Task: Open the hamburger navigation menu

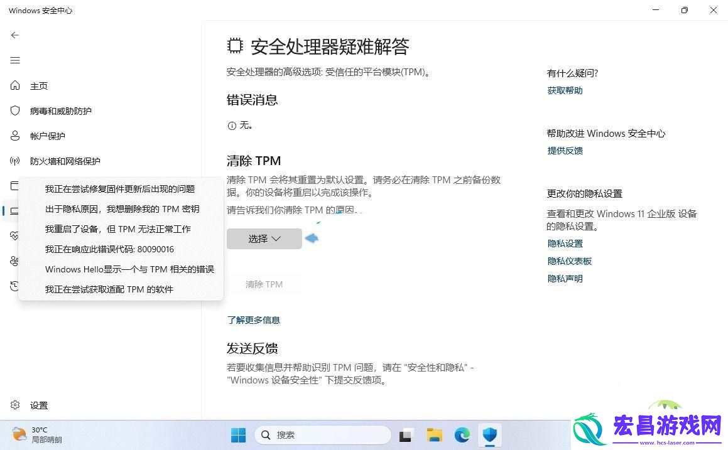Action: click(x=15, y=60)
